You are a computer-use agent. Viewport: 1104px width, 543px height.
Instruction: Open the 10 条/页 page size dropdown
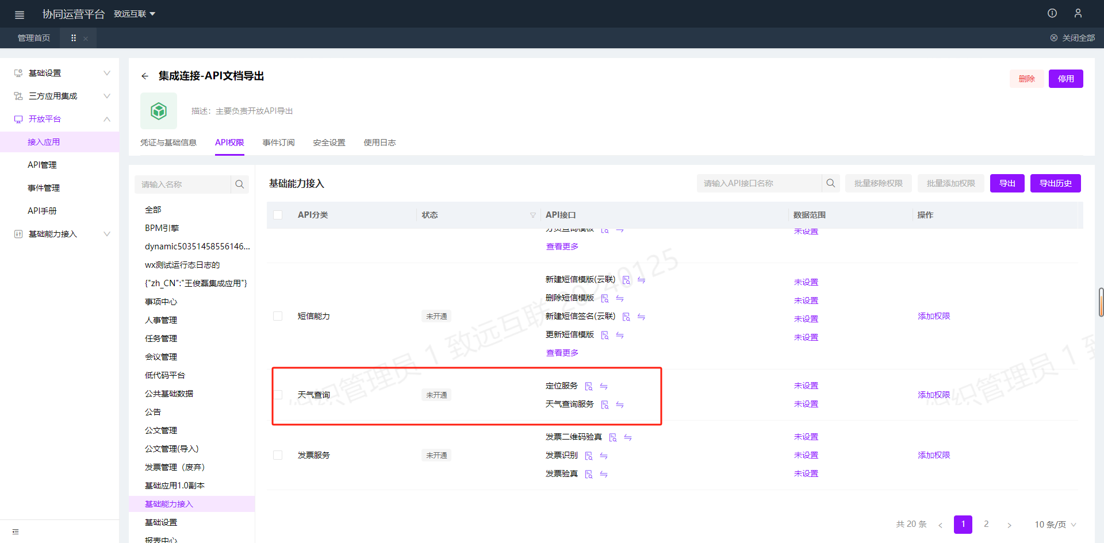(1055, 524)
